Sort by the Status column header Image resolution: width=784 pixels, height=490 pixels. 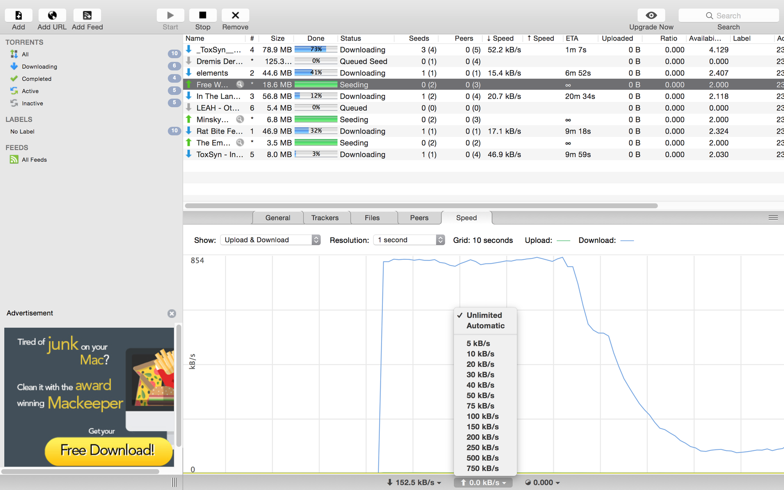point(366,38)
